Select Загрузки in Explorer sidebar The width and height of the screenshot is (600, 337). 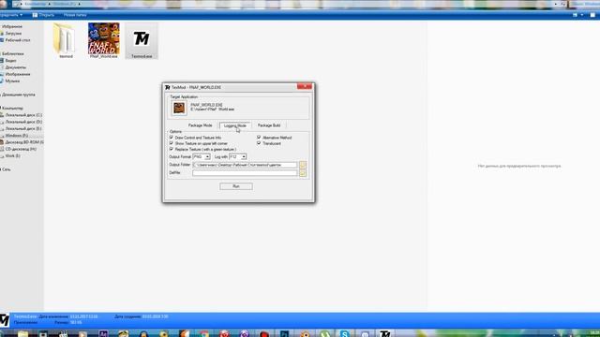[x=13, y=34]
